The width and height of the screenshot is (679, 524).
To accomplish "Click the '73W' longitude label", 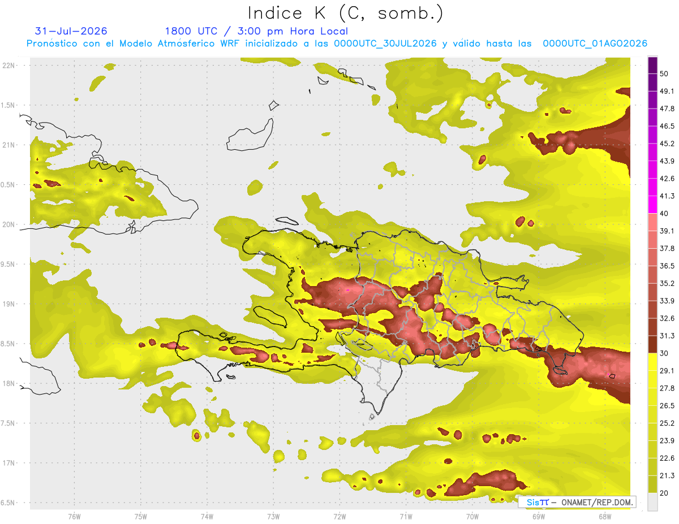I will (273, 516).
